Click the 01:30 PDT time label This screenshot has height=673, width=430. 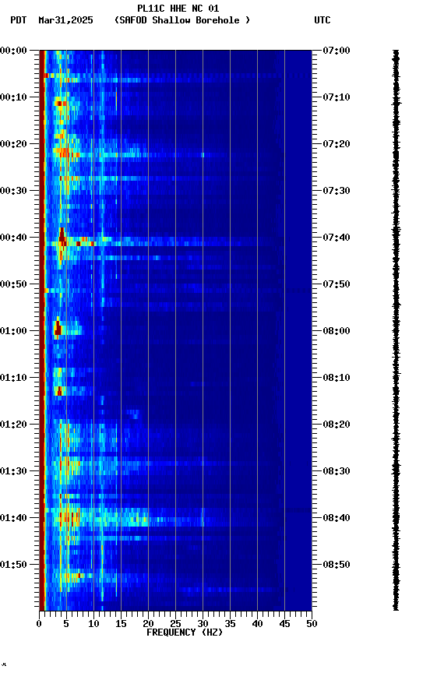coord(13,471)
